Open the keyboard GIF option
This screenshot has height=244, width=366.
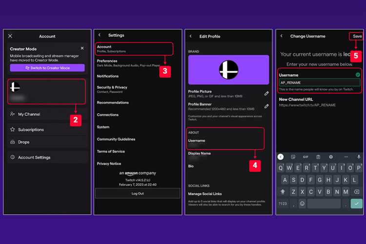pos(305,157)
